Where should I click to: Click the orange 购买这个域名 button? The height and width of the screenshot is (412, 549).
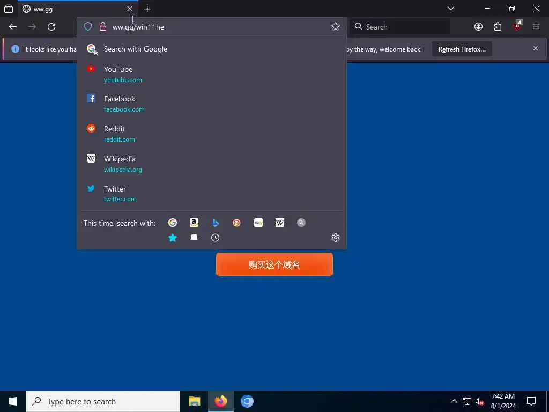tap(274, 264)
